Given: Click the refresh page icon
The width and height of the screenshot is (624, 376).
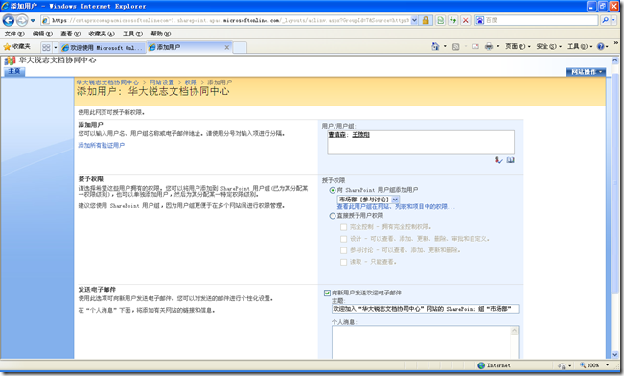Looking at the screenshot, I should click(452, 20).
